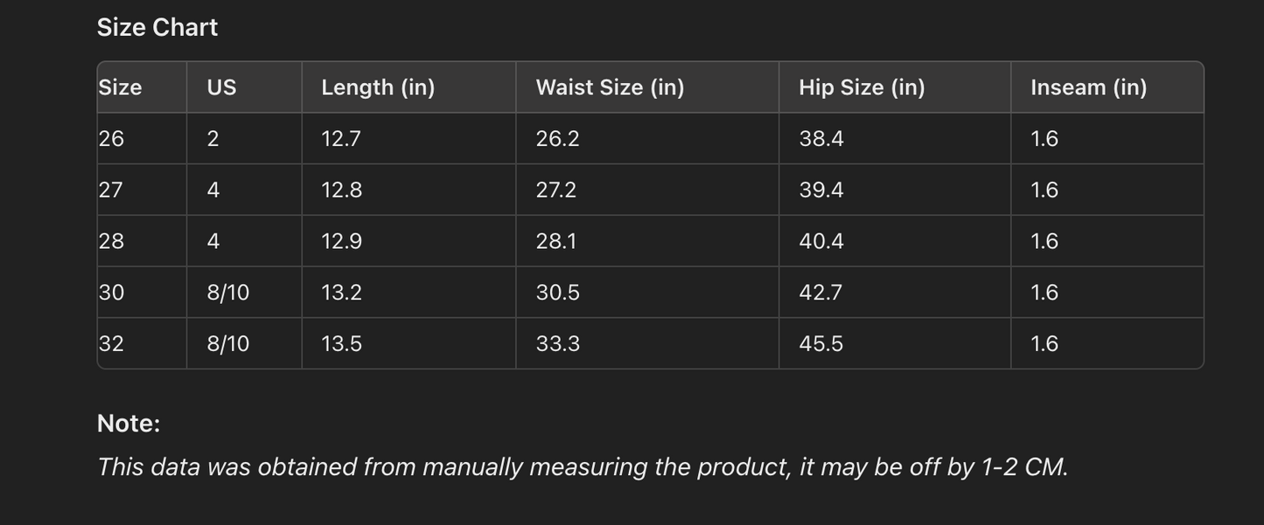Screen dimensions: 1264x525
Task: Click the Inseam (in) column header
Action: click(x=1088, y=87)
